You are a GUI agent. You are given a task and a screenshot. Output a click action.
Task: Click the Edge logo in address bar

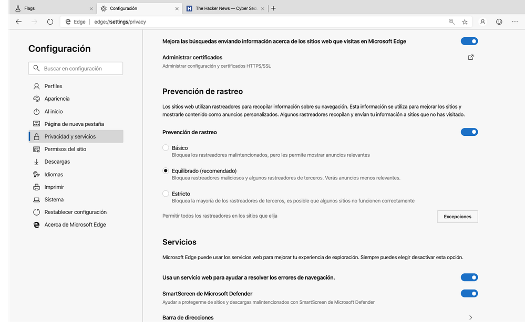68,22
